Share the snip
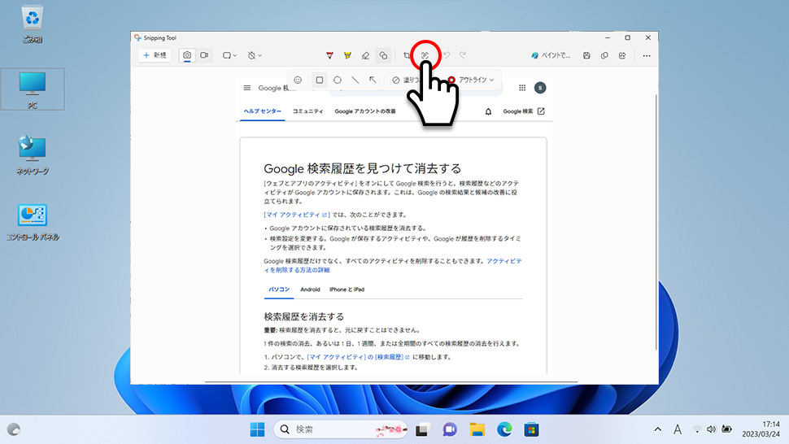This screenshot has width=789, height=444. click(x=622, y=55)
